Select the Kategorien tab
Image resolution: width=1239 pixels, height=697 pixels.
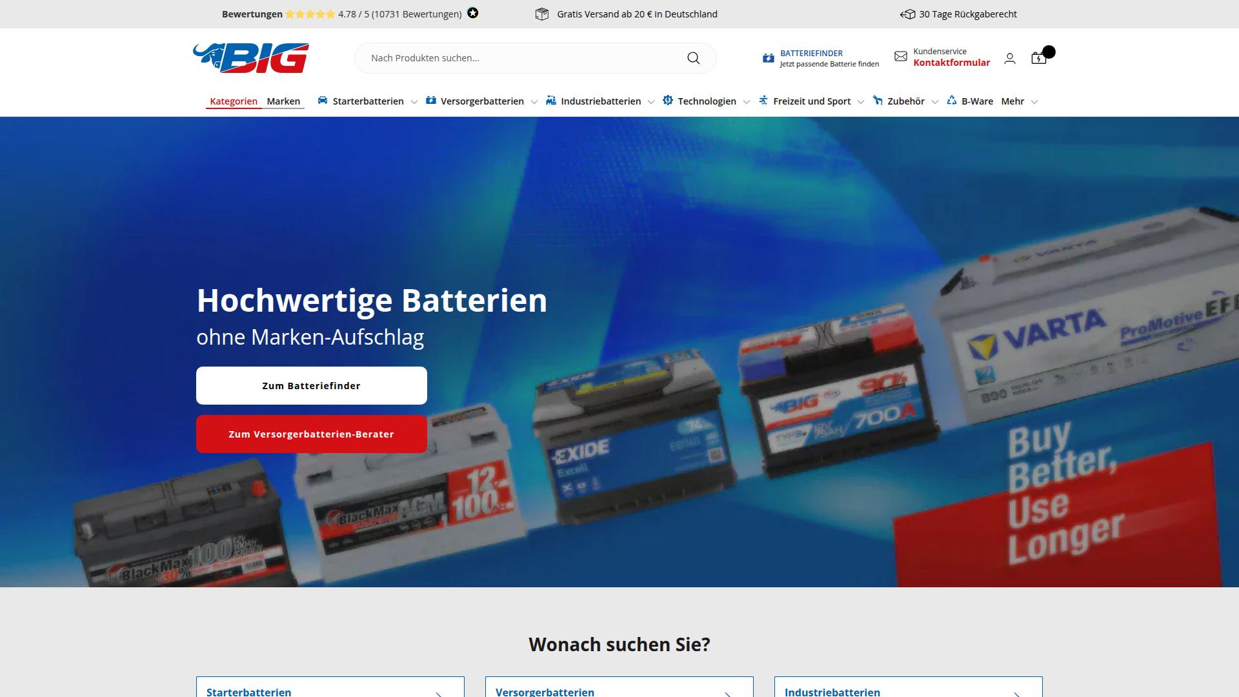(x=234, y=101)
